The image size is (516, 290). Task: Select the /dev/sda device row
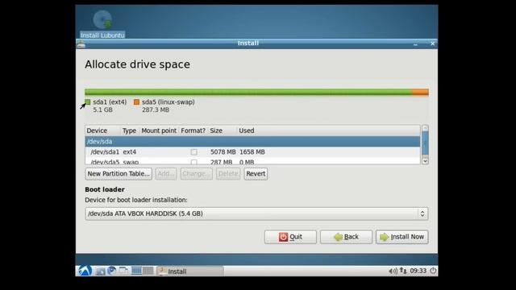tap(252, 142)
